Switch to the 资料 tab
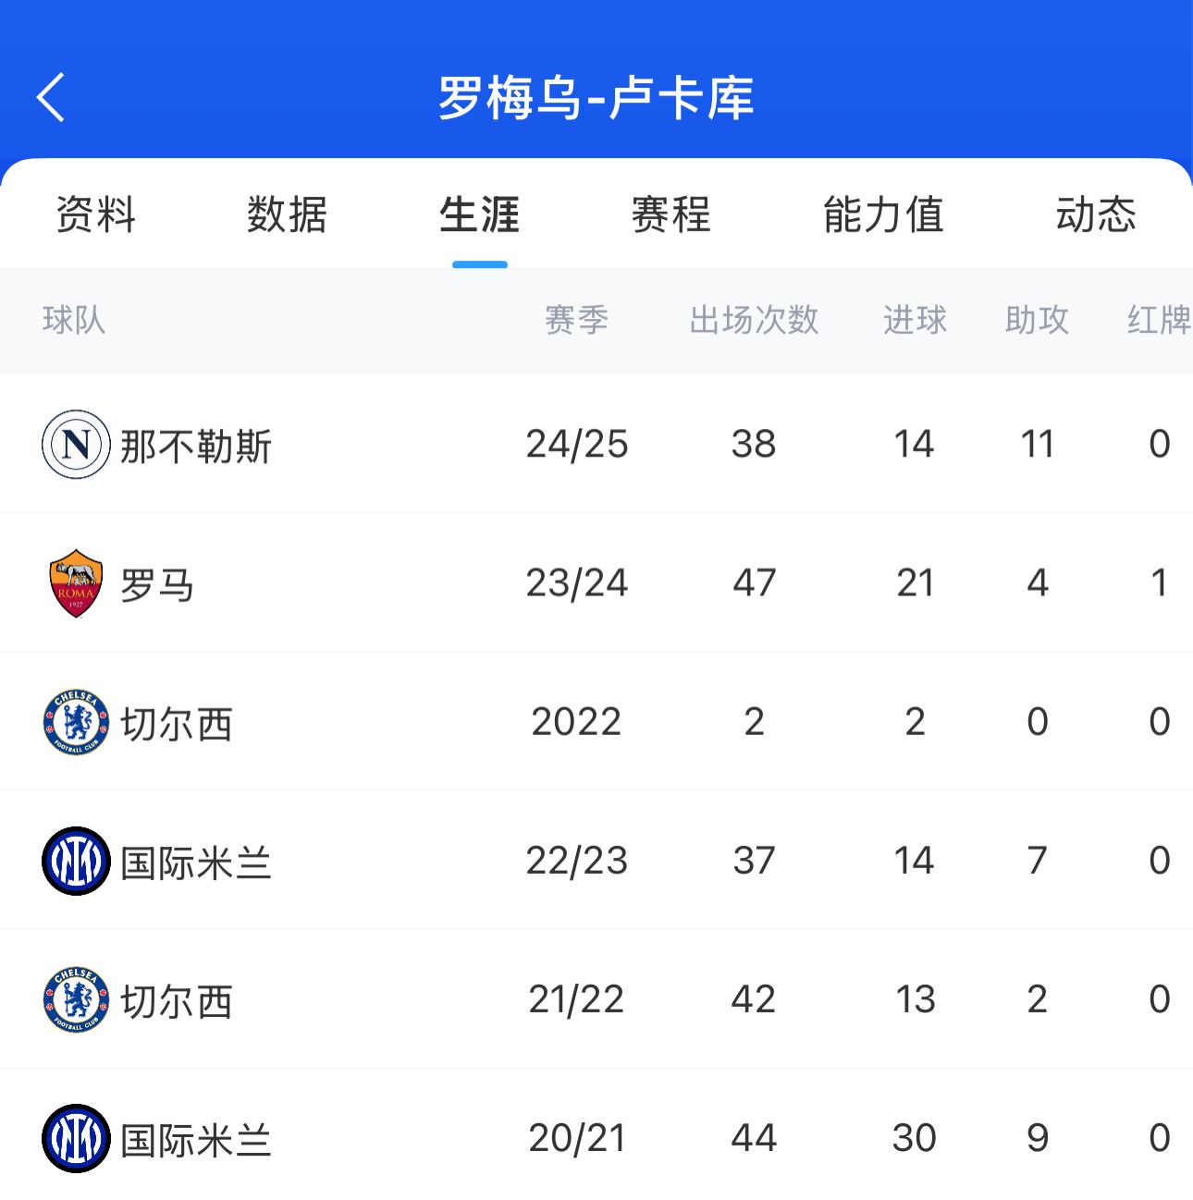This screenshot has height=1200, width=1193. point(96,214)
